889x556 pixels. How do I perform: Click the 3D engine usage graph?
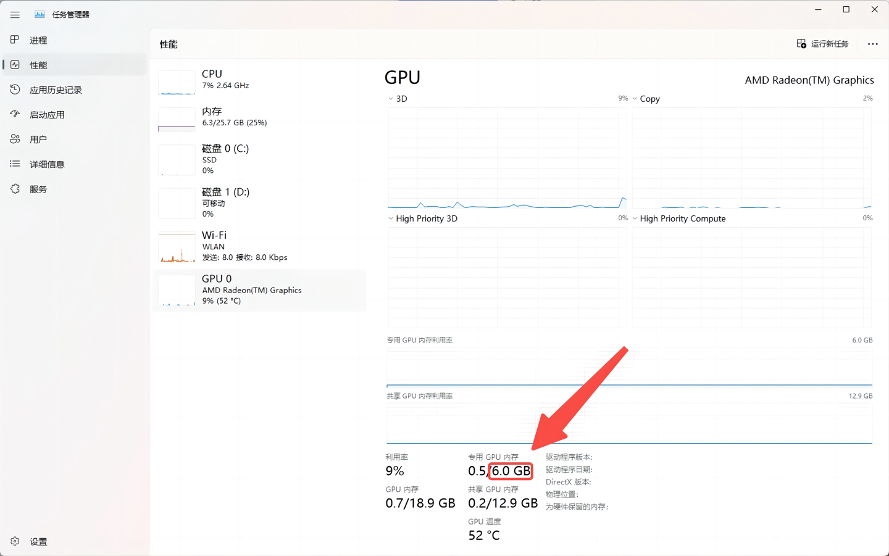(507, 158)
